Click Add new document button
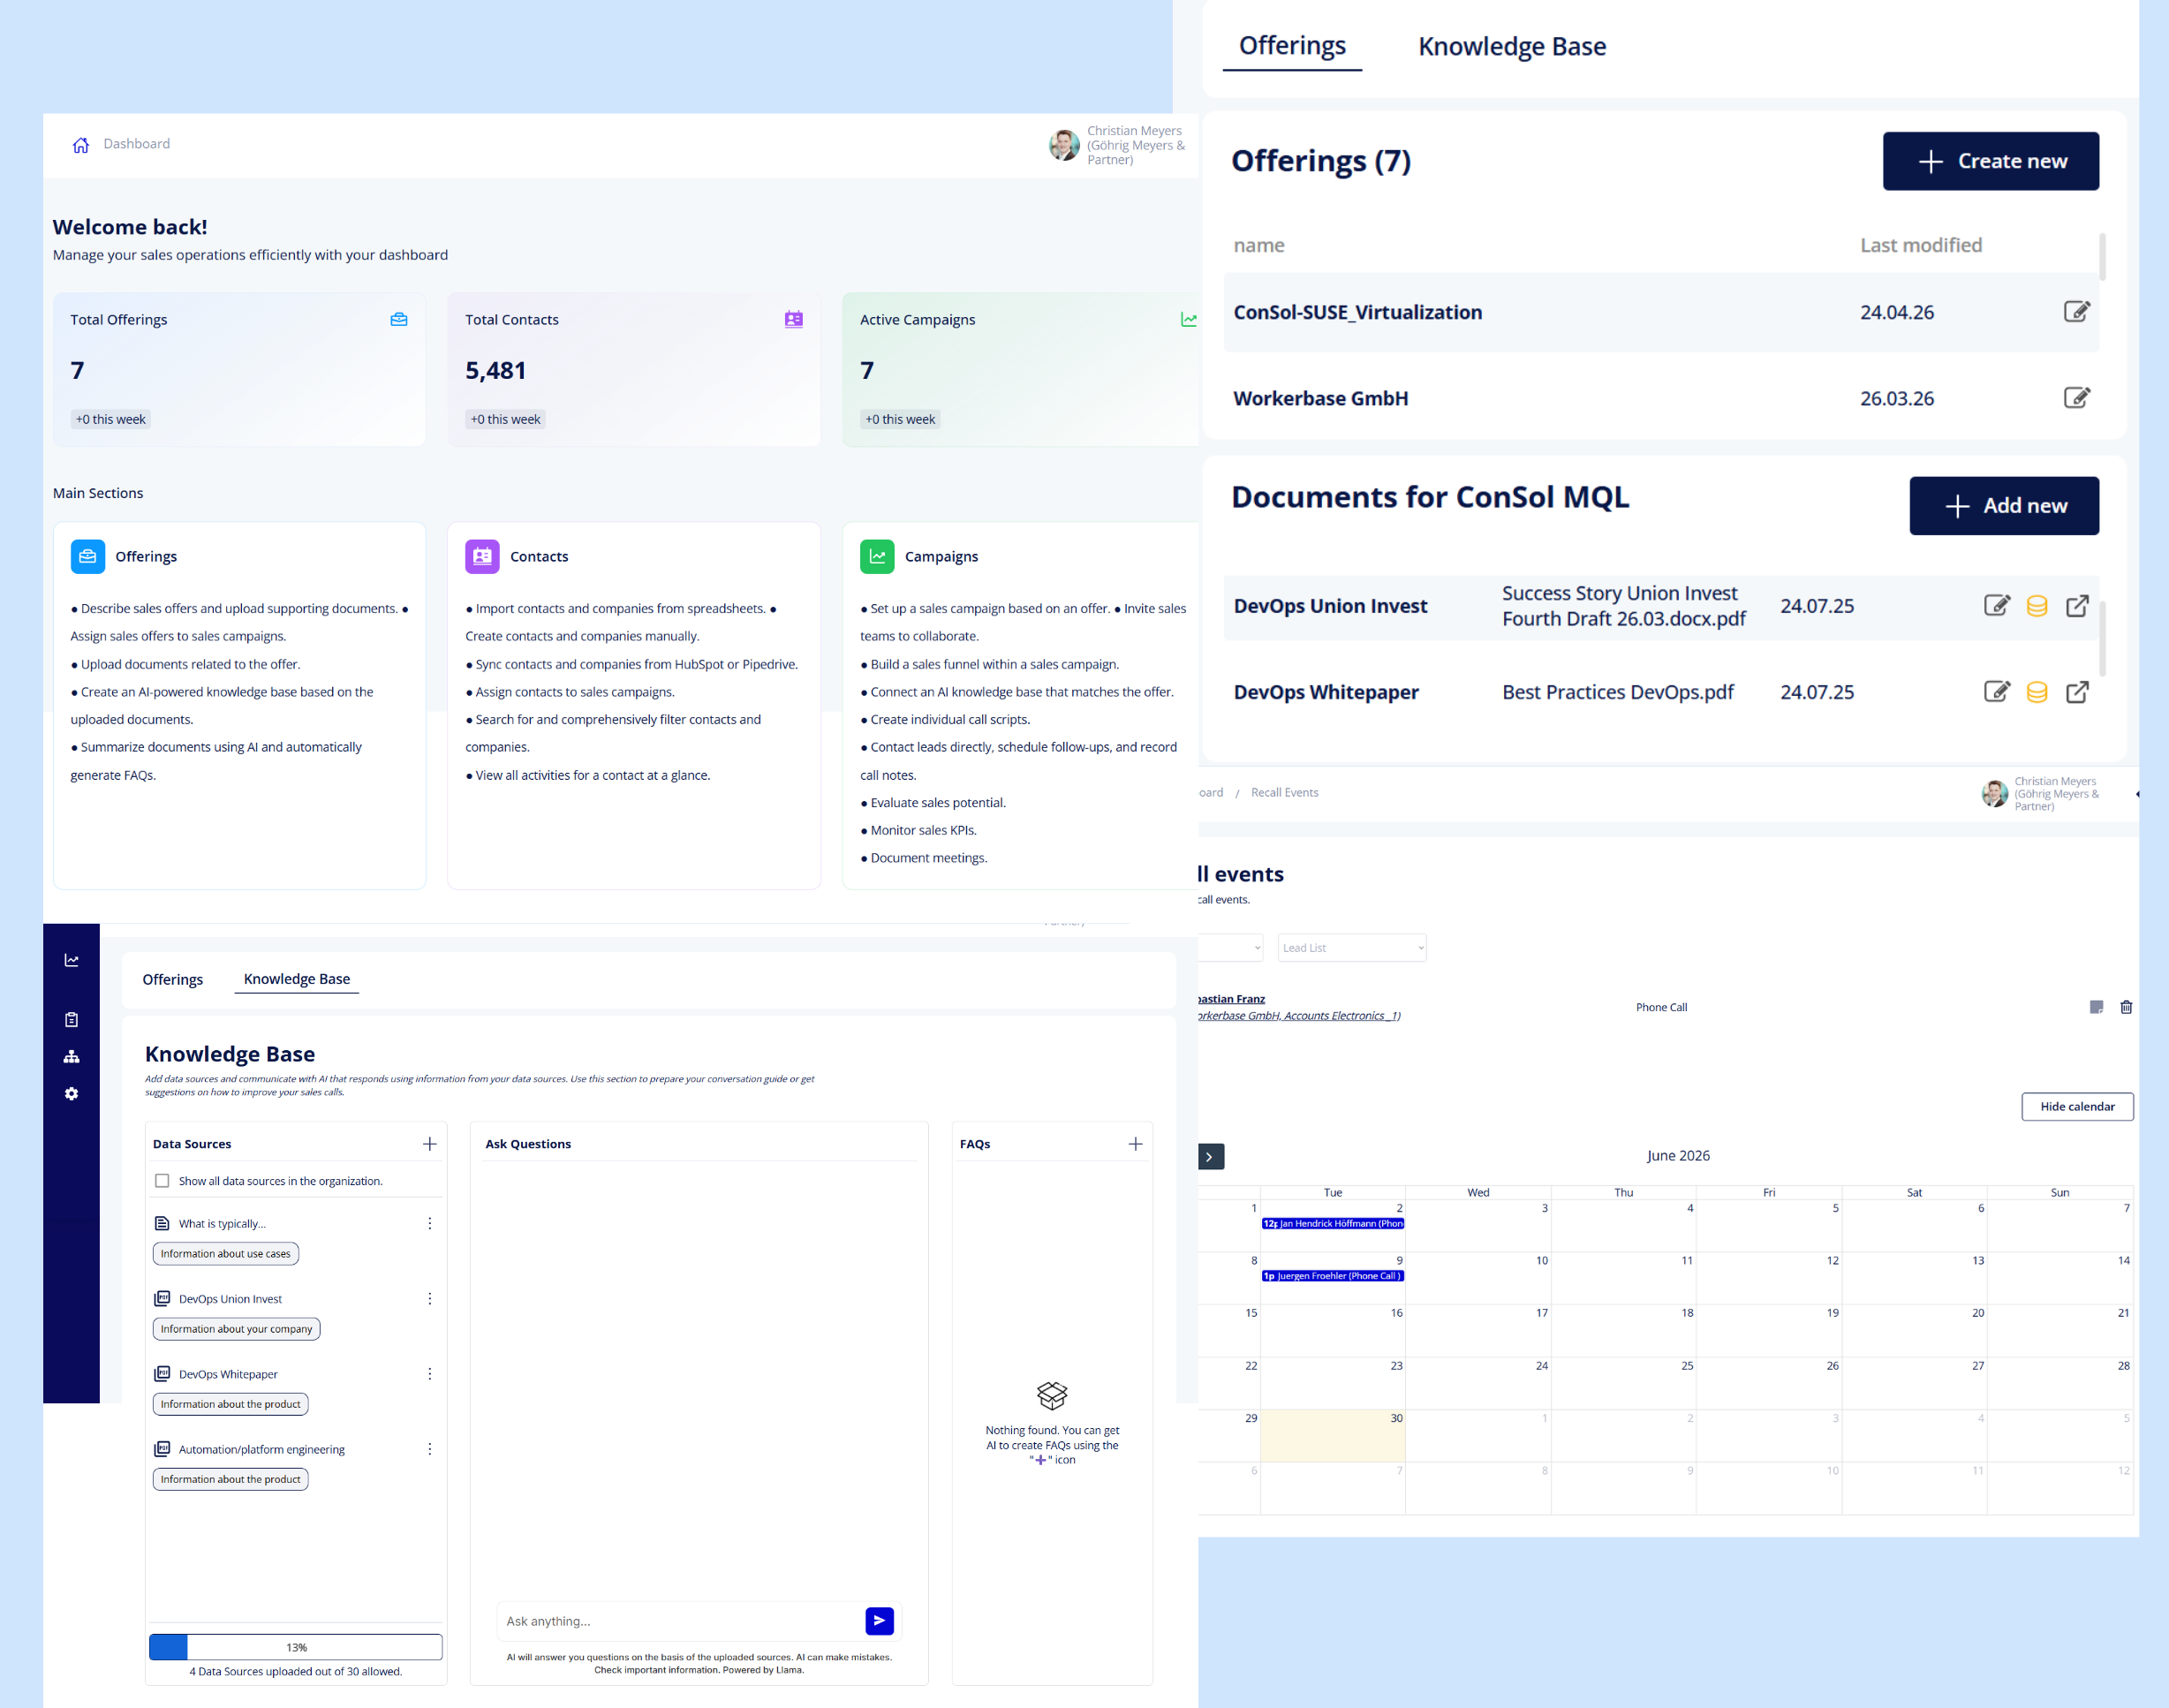2169x1708 pixels. [2003, 506]
